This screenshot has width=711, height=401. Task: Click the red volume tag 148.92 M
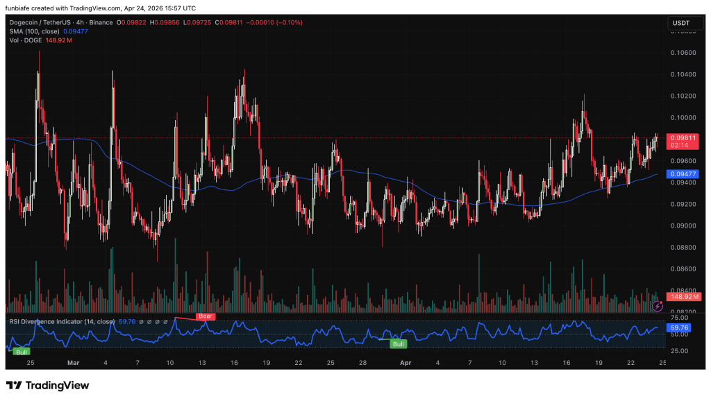(683, 297)
